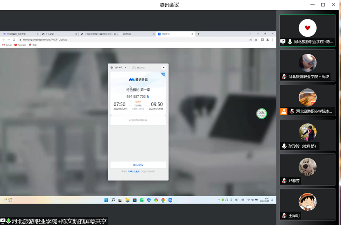Open the Chrome three-dot menu
This screenshot has height=225, width=341.
coord(273,40)
